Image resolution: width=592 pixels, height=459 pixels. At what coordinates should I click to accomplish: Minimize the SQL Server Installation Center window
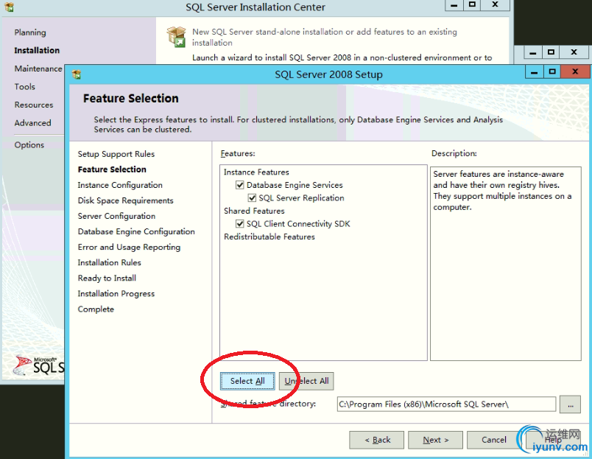pyautogui.click(x=454, y=5)
